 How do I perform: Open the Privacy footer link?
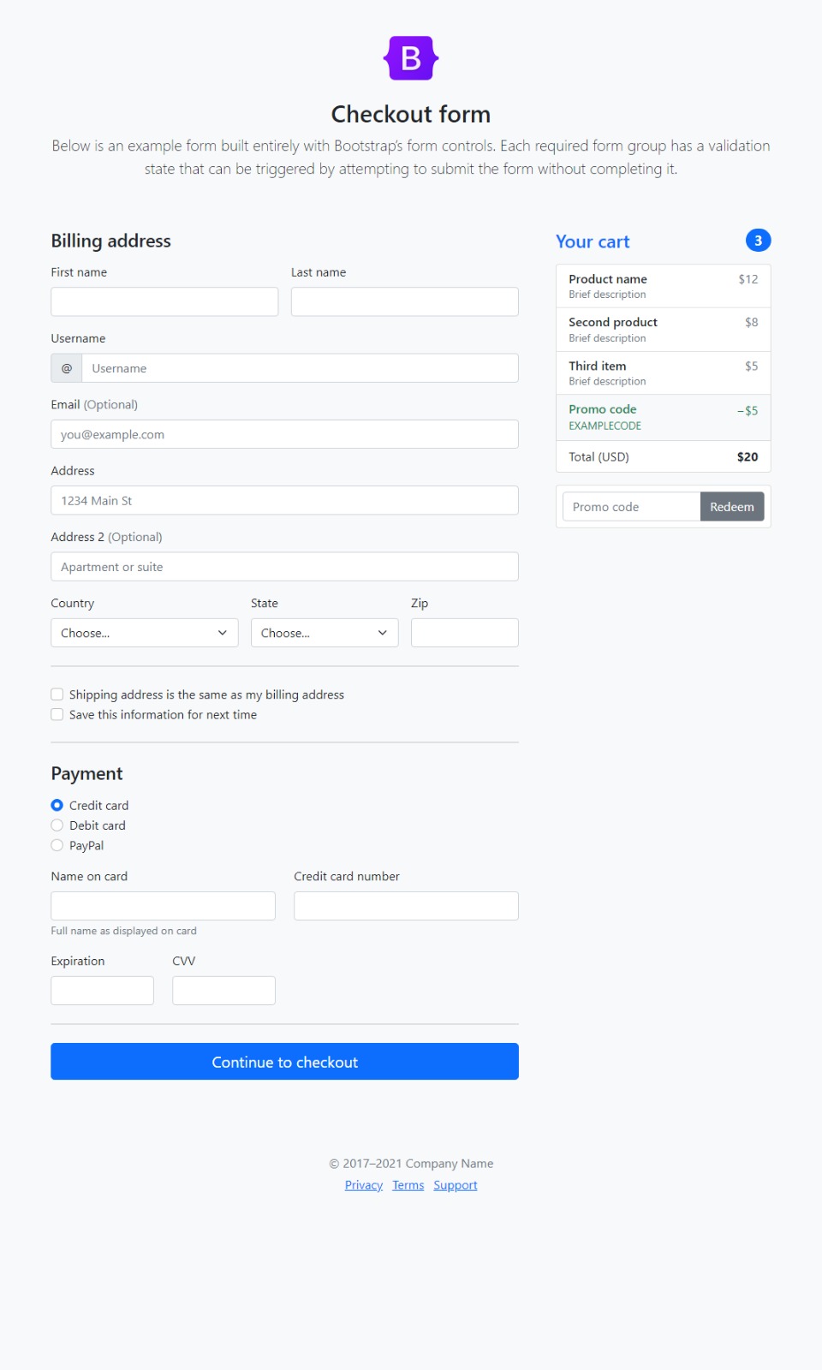[364, 1185]
